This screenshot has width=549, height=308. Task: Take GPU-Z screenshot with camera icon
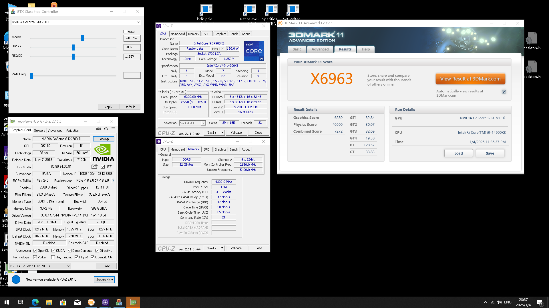click(x=99, y=129)
